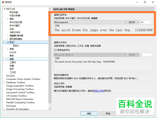Select the 工作区 preferences item
The width and height of the screenshot is (157, 118).
13,72
